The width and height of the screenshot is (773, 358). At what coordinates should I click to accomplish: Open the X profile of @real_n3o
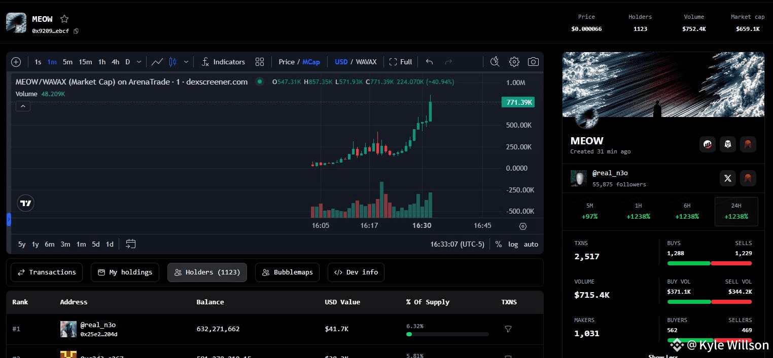tap(728, 178)
